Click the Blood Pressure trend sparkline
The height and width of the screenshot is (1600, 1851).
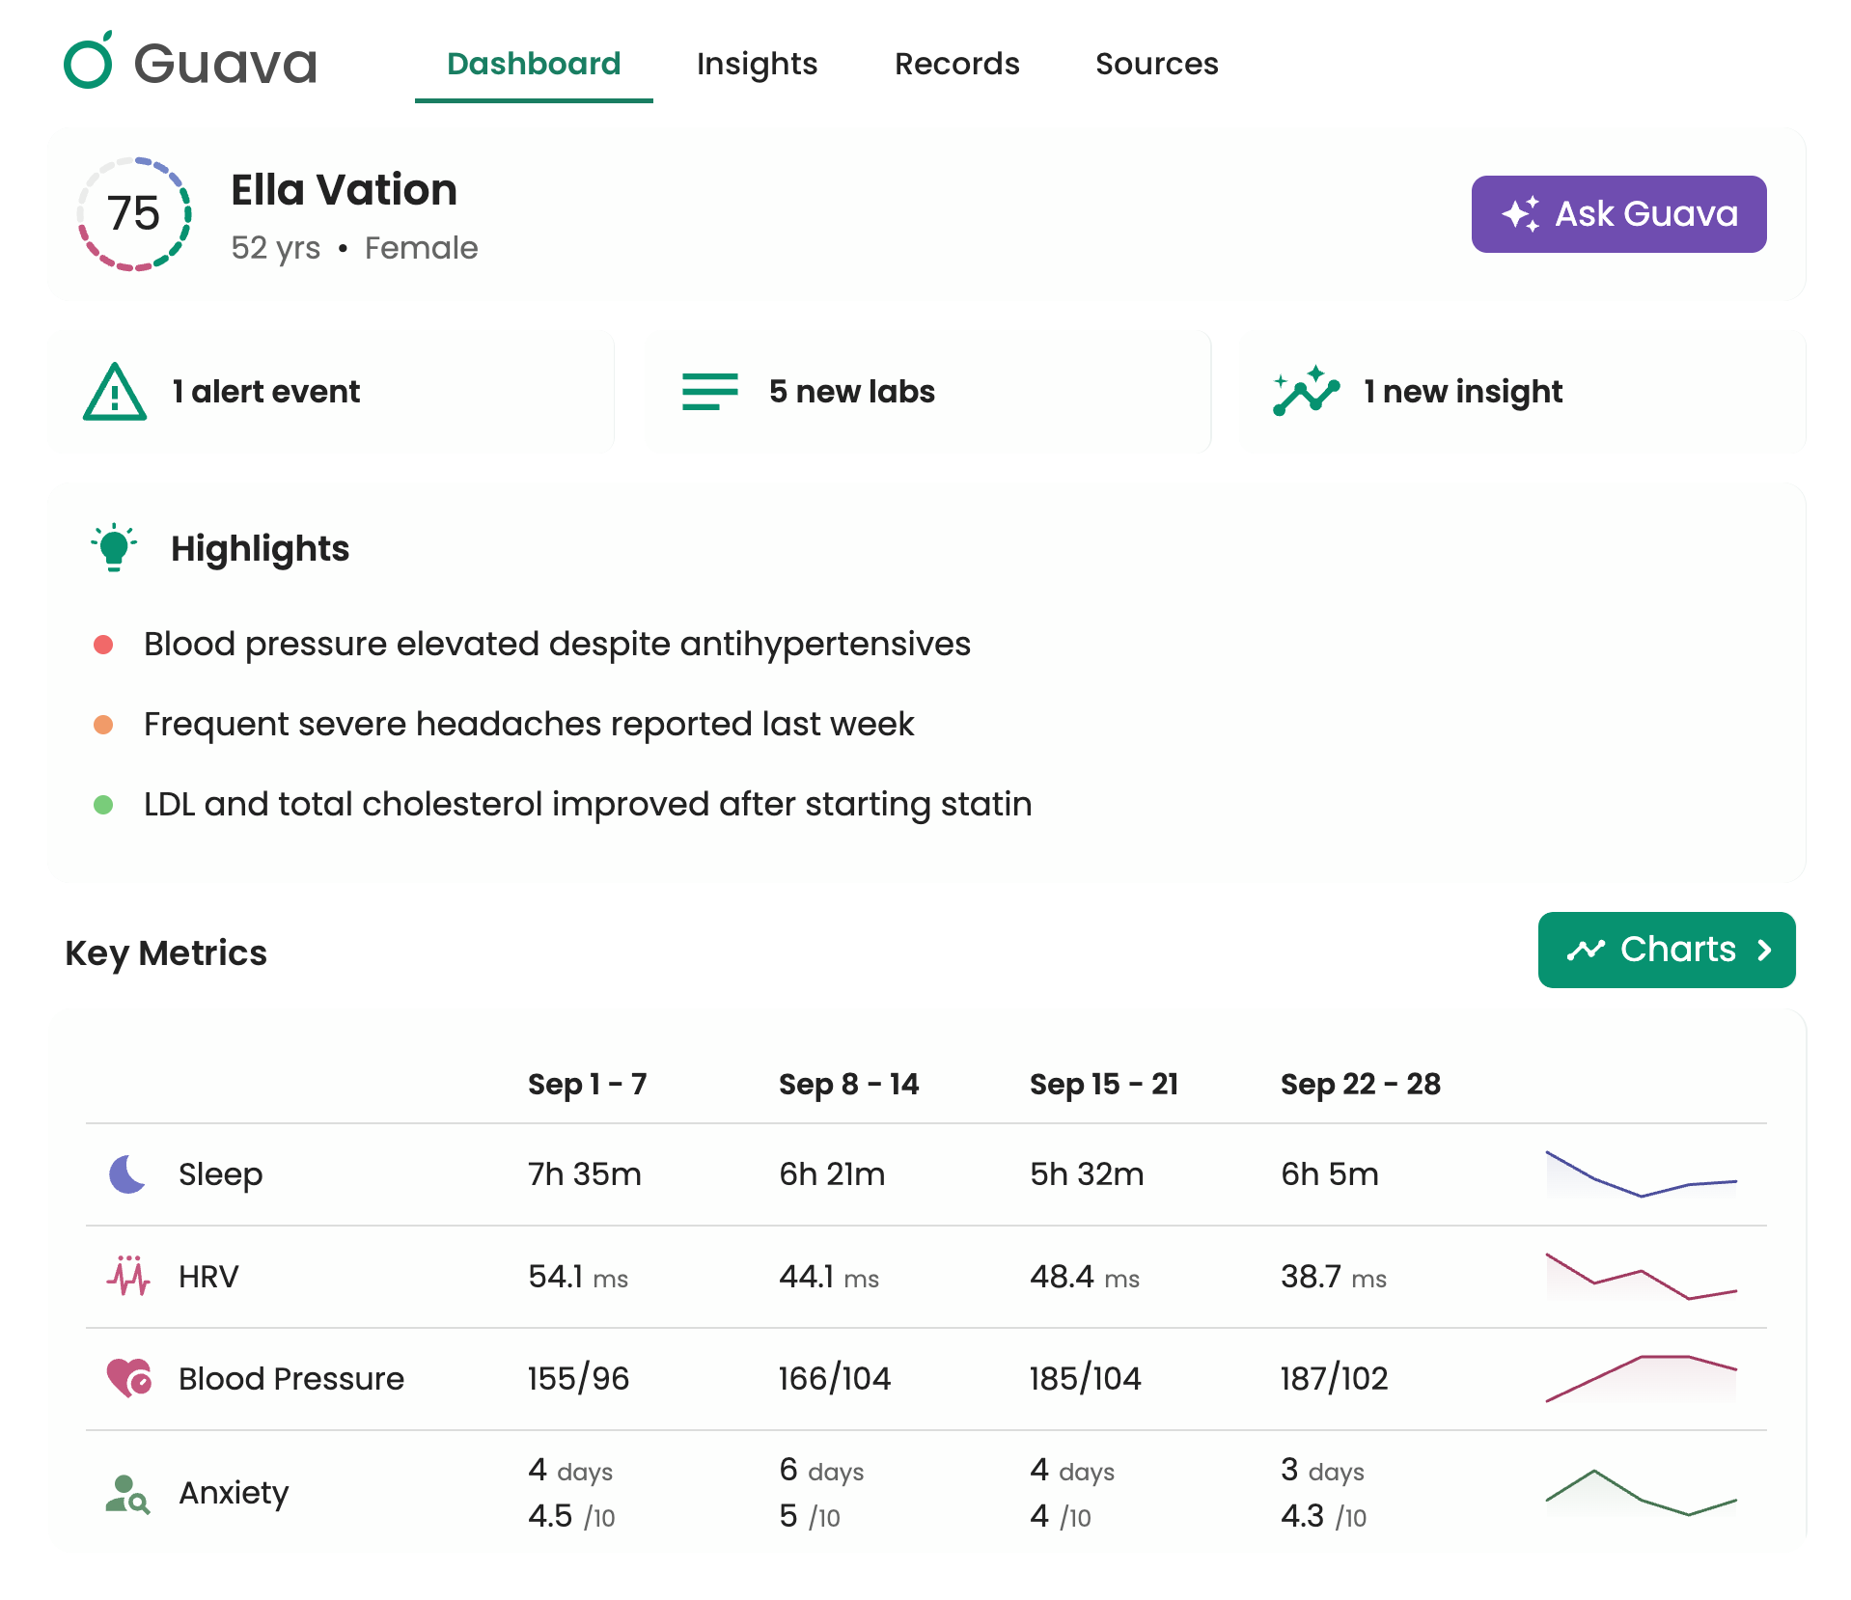coord(1641,1378)
